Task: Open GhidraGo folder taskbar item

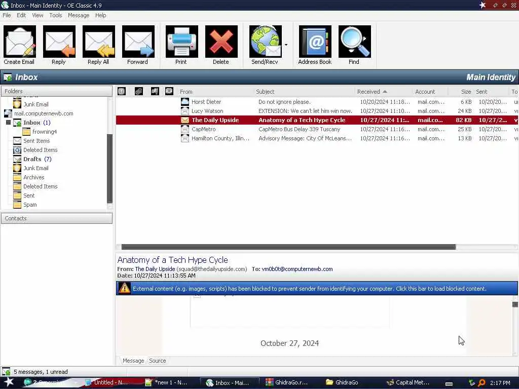Action: pyautogui.click(x=342, y=382)
